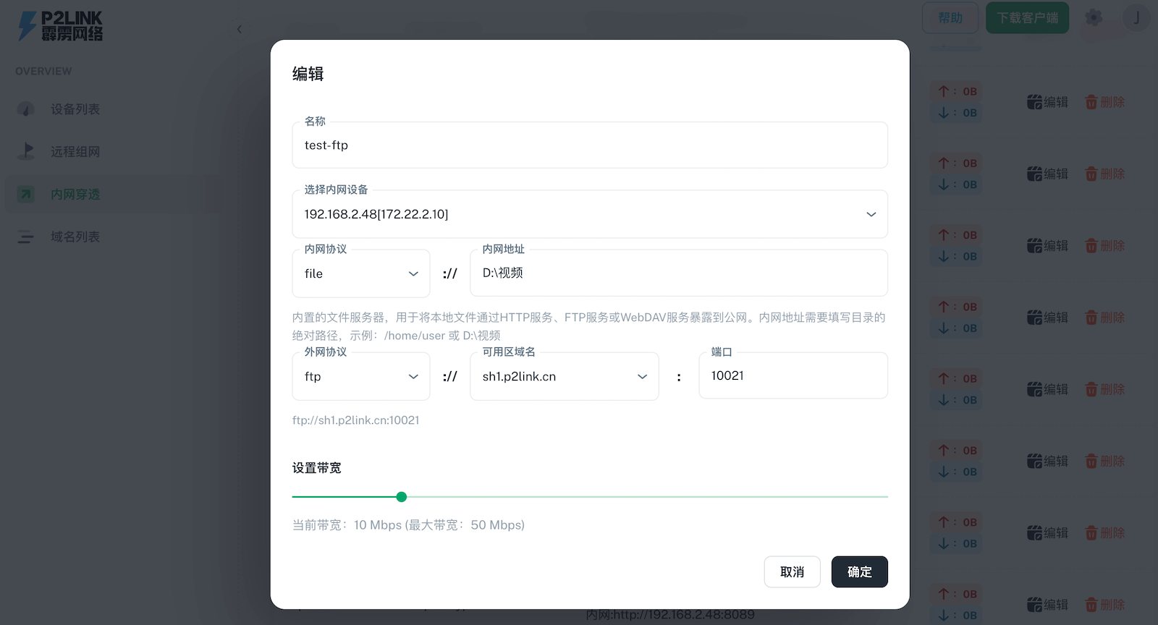Click the 编辑 dialog title
The width and height of the screenshot is (1158, 625).
point(308,74)
